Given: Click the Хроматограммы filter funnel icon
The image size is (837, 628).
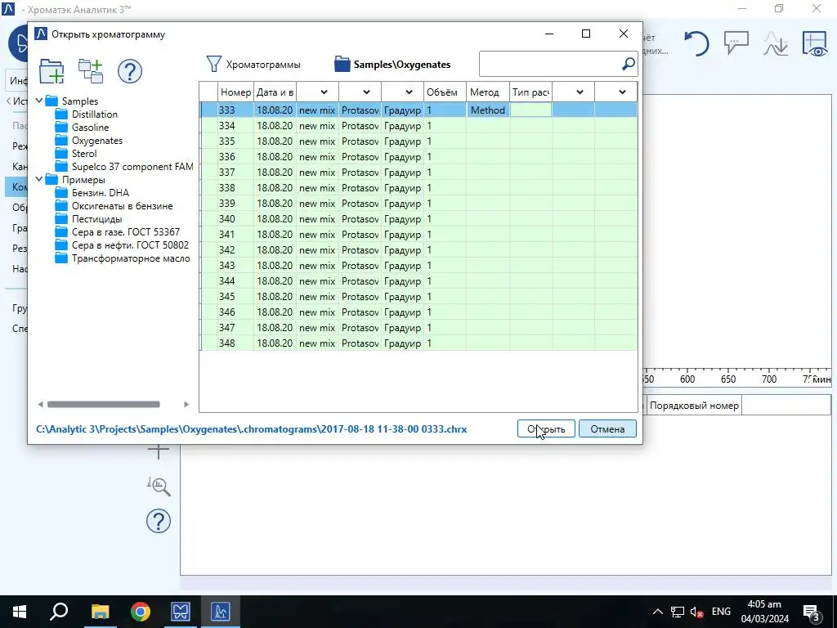Looking at the screenshot, I should [x=213, y=64].
